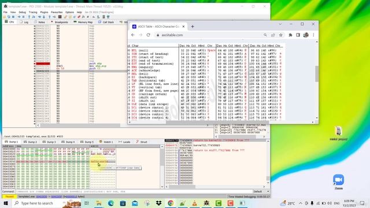Viewport: 370px width, 208px height.
Task: Open the Tracing menu
Action: point(33,12)
